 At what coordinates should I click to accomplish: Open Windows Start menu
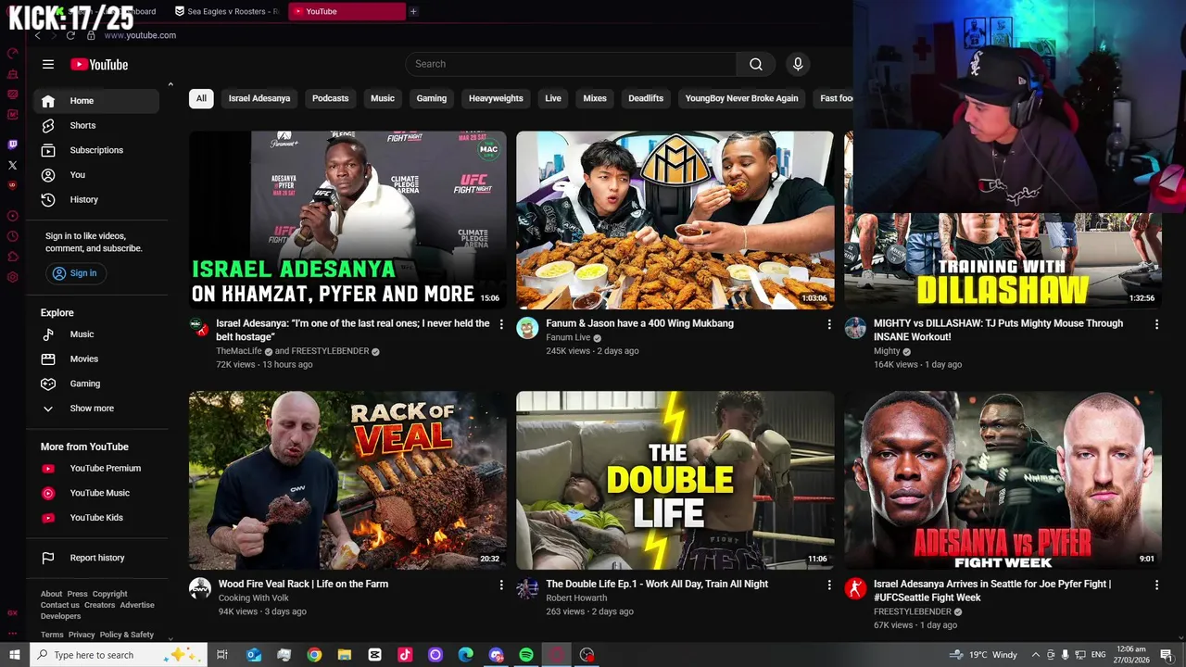(x=14, y=655)
